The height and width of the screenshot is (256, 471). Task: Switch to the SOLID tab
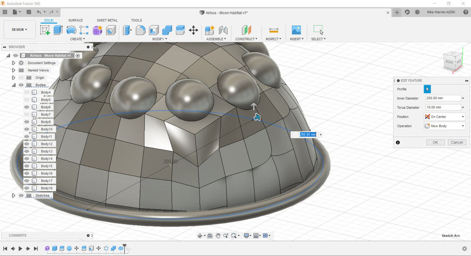[49, 20]
